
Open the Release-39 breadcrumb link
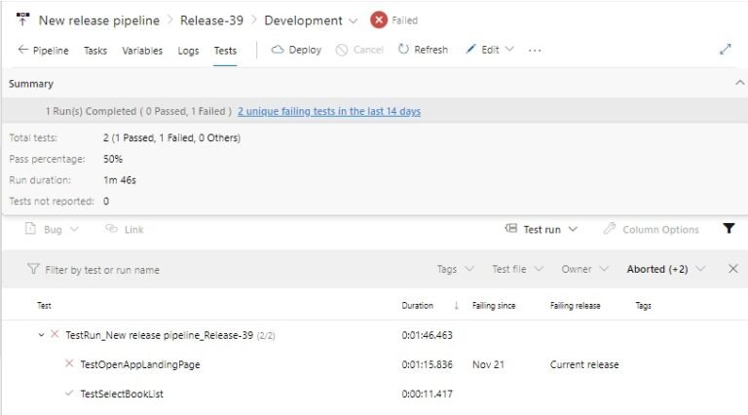click(x=211, y=20)
